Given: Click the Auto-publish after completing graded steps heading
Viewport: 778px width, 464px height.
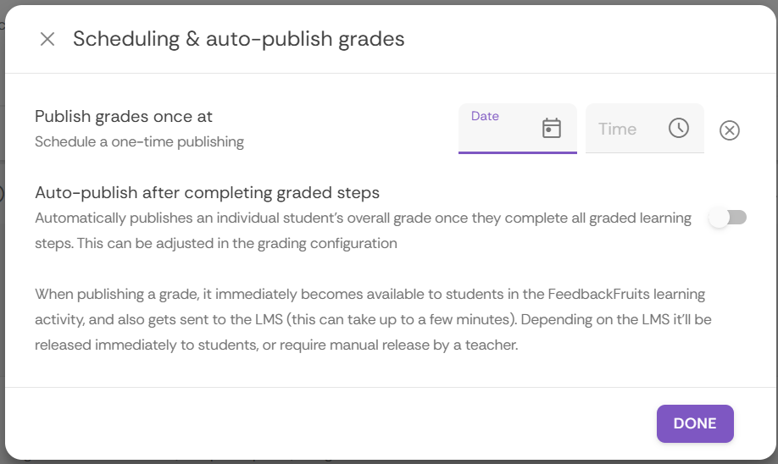Looking at the screenshot, I should click(207, 192).
